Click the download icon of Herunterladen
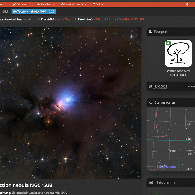 (62, 4)
